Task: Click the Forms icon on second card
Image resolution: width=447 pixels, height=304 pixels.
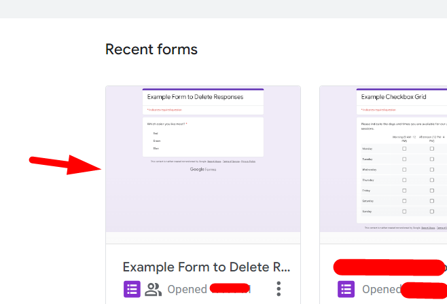Action: 346,289
